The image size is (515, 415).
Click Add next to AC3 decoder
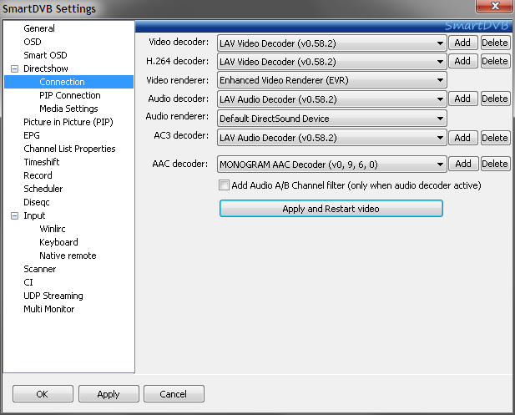[x=462, y=138]
